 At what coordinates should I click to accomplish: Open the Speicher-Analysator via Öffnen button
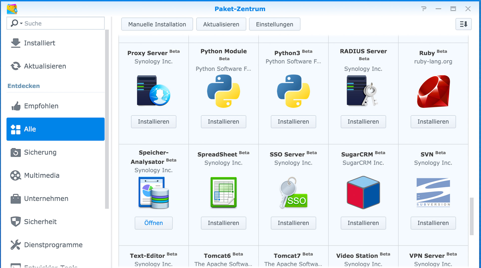pos(154,223)
